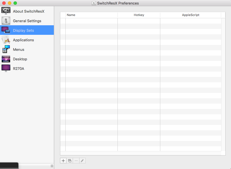Click the About SwitchResX gear monitor icon
Image resolution: width=231 pixels, height=169 pixels.
[6, 11]
